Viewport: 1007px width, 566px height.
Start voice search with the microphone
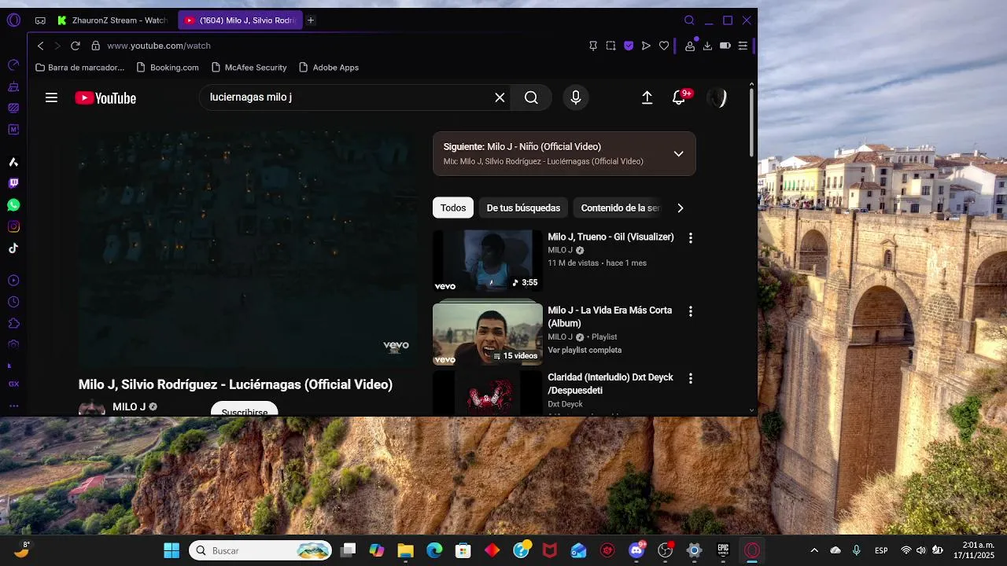(576, 97)
